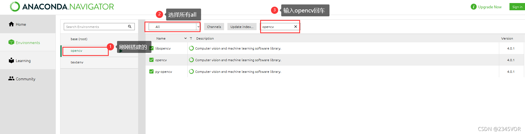
Task: Open the Community tab
Action: click(28, 79)
